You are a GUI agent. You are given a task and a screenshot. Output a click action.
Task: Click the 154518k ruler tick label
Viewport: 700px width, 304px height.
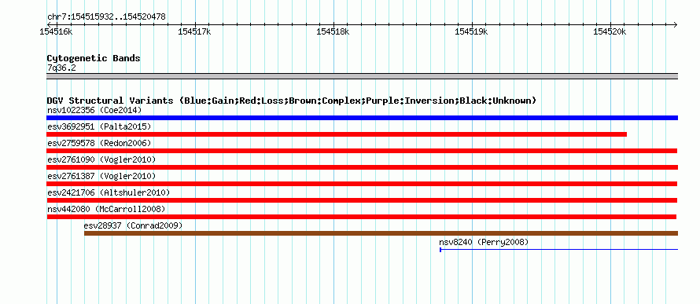pos(333,31)
